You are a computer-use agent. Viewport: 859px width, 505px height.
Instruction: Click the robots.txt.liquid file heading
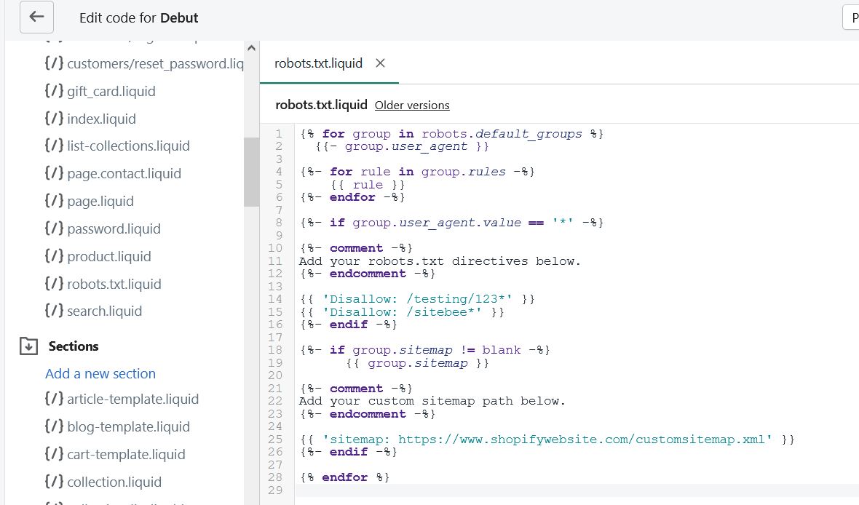[x=321, y=105]
